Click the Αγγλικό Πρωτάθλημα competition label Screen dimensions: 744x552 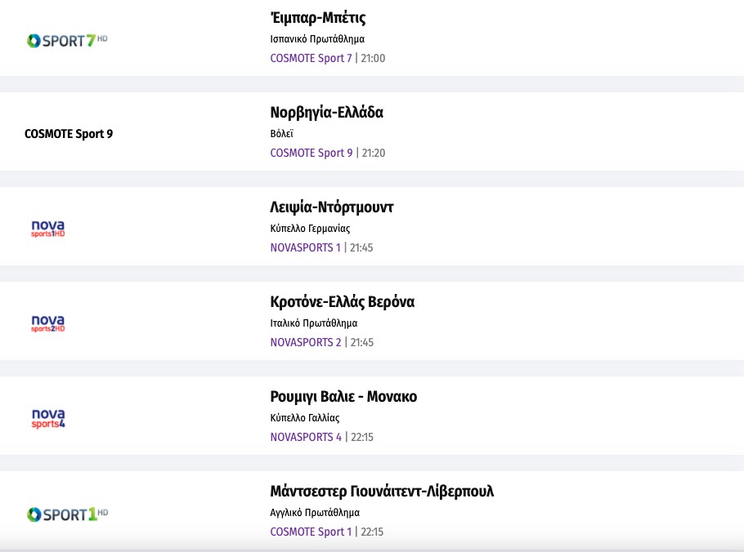click(x=315, y=513)
